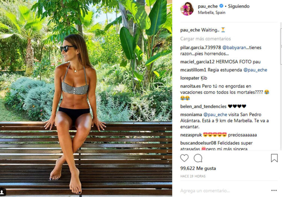Click the main post photo
This screenshot has width=282, height=197.
(x=86, y=98)
